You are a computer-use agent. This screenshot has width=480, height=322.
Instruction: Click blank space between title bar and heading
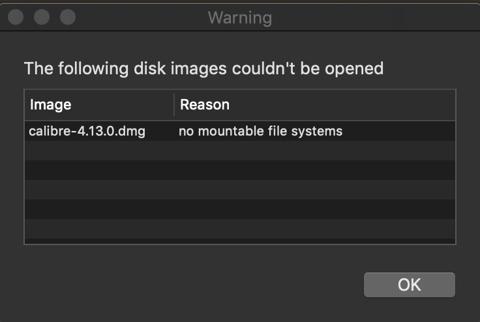pos(240,44)
